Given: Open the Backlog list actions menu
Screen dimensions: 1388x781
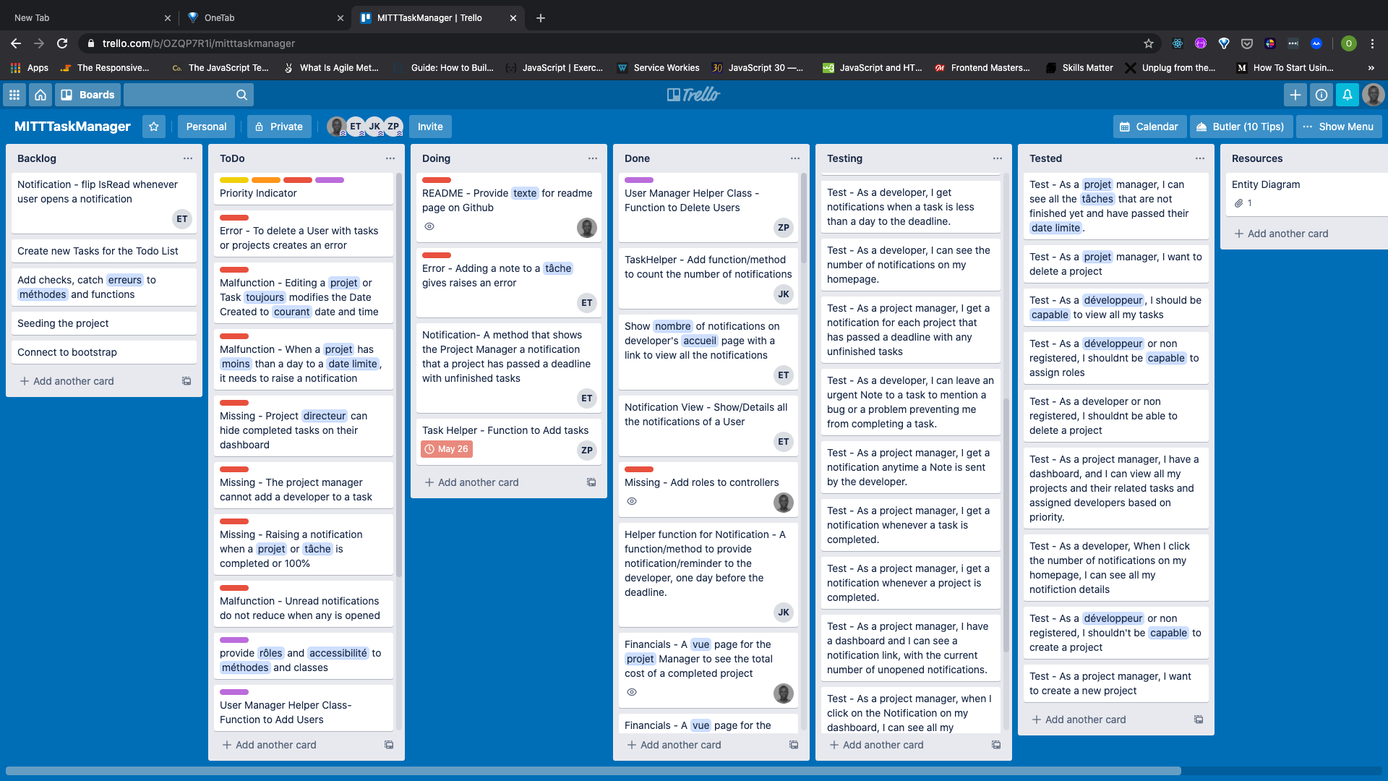Looking at the screenshot, I should [x=188, y=158].
